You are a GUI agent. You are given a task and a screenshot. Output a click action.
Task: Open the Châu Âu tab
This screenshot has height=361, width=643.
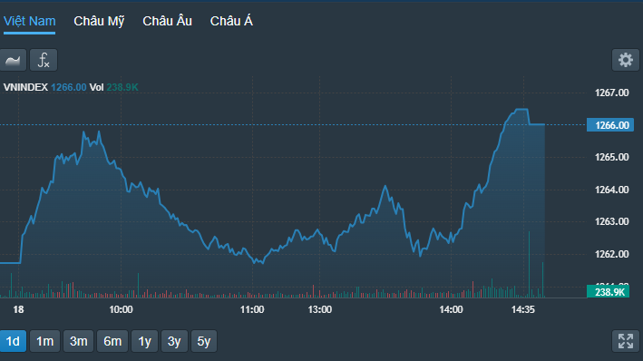point(167,22)
